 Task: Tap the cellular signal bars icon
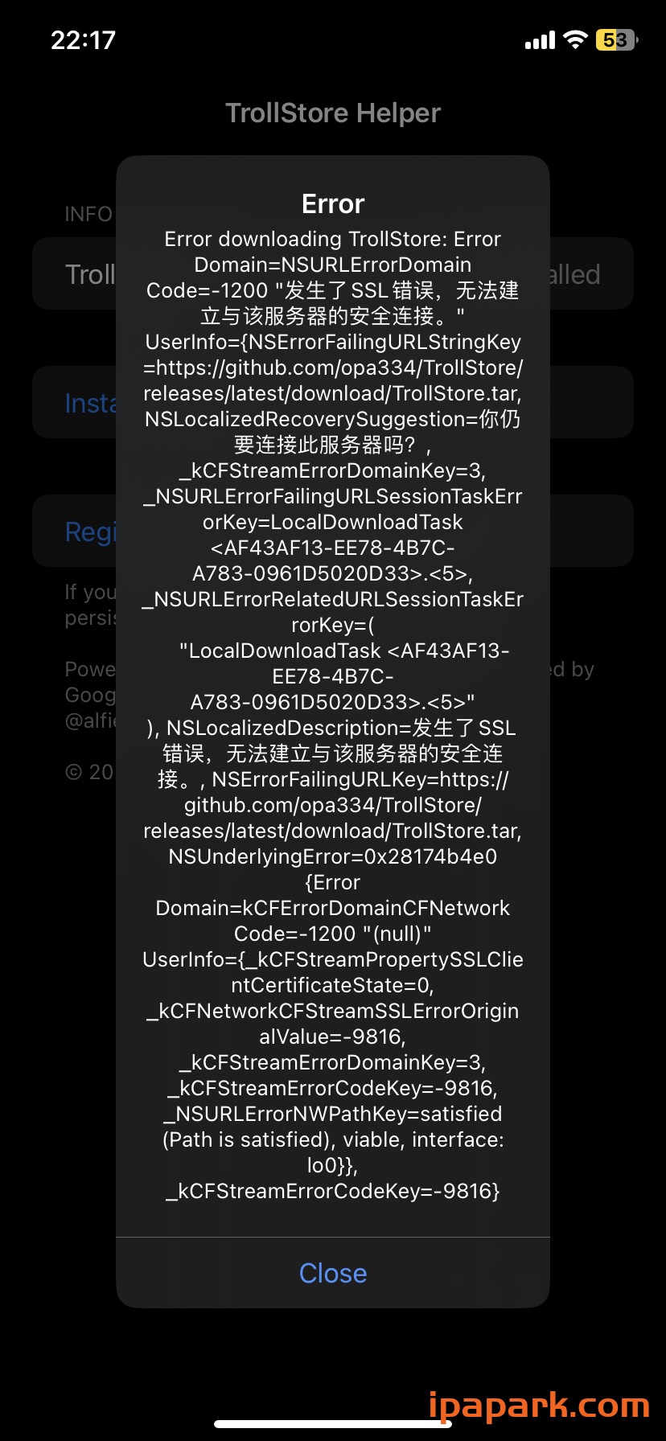tap(540, 40)
